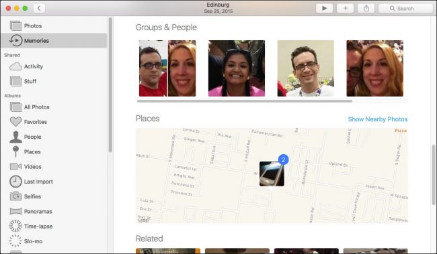Click the Groups & People heading
The image size is (437, 254).
(166, 27)
